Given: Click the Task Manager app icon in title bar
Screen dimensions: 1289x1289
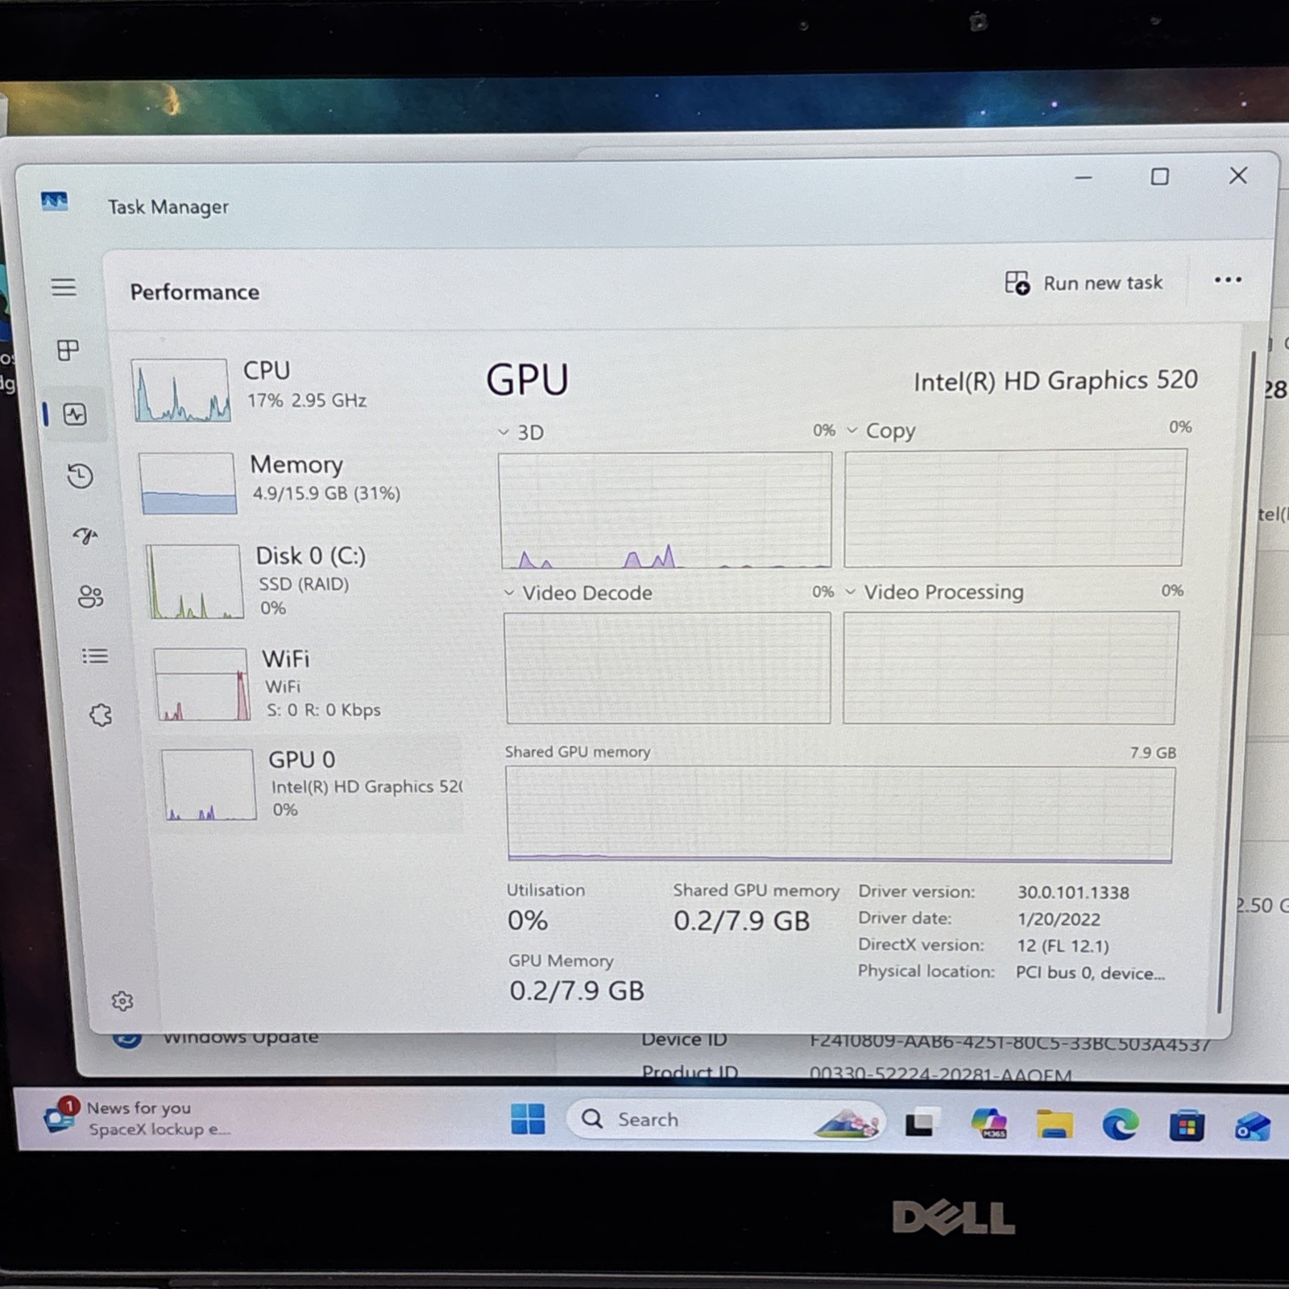Looking at the screenshot, I should click(55, 201).
